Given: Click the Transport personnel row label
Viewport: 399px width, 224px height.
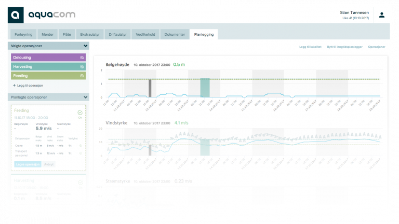Looking at the screenshot, I should pyautogui.click(x=21, y=153).
